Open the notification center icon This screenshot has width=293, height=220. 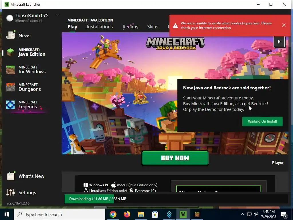pos(284,215)
